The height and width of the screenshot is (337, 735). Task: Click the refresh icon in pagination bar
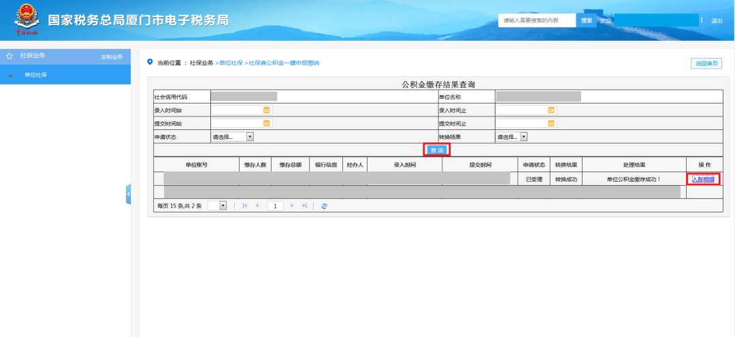[x=324, y=206]
